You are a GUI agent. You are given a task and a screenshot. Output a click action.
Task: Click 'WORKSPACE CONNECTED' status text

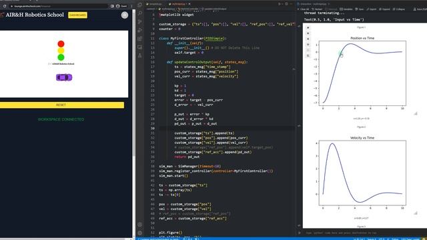click(x=61, y=119)
